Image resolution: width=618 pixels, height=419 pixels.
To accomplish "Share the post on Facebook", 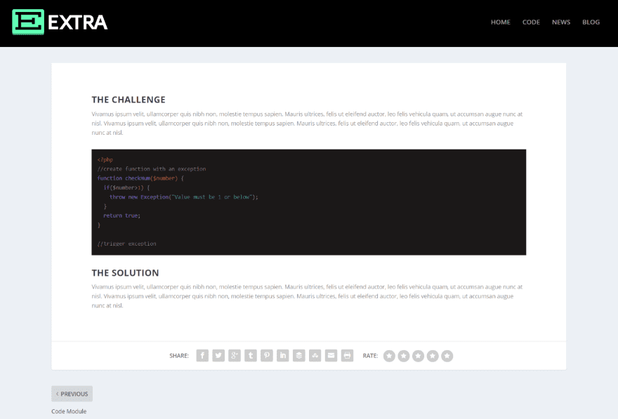I will click(x=202, y=356).
